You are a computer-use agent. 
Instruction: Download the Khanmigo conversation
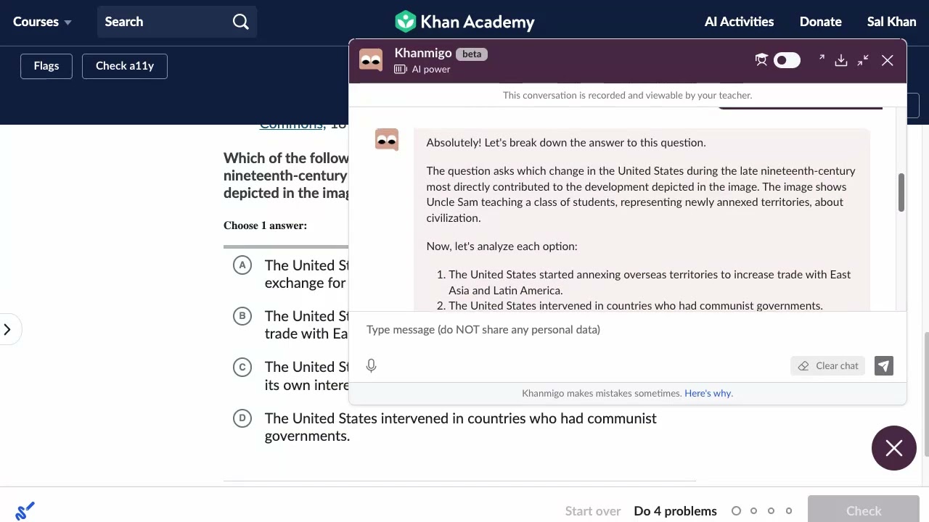841,61
